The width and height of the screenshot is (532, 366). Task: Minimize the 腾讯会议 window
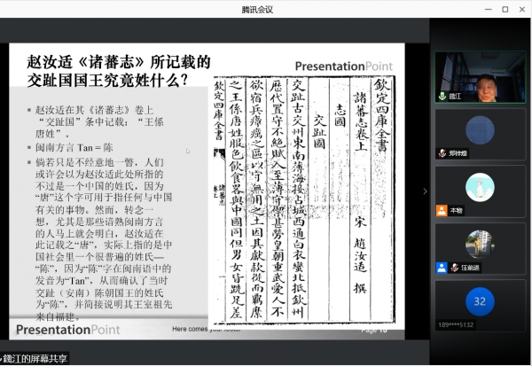click(x=480, y=9)
